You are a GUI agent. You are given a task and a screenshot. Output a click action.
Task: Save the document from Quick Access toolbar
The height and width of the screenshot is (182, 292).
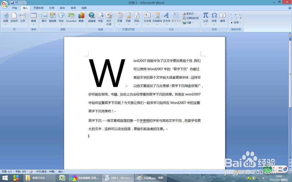tap(12, 3)
